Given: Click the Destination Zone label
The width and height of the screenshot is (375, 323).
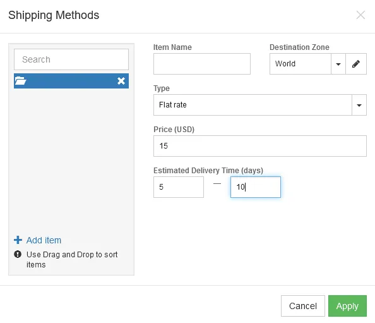Looking at the screenshot, I should tap(299, 47).
